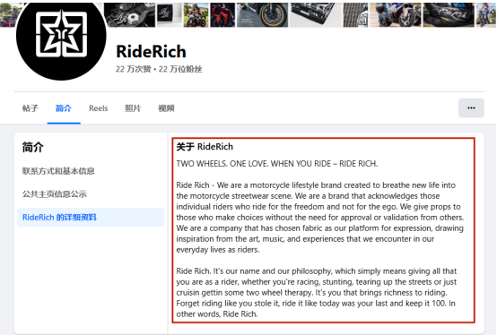
Task: Open 公共主页信息公示 section
Action: [x=54, y=193]
